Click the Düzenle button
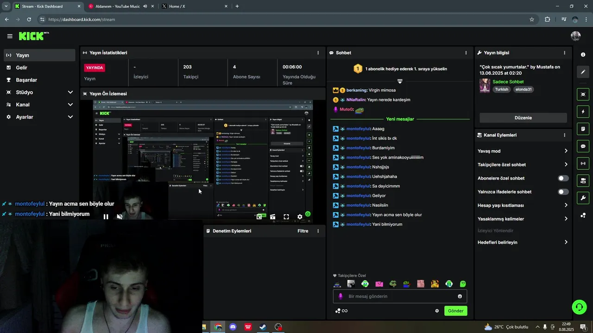Image resolution: width=593 pixels, height=333 pixels. tap(523, 118)
